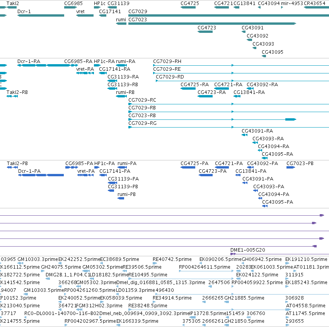Select the Takl2-RB transcript label
Screen dimensions: 329x327
[17, 92]
